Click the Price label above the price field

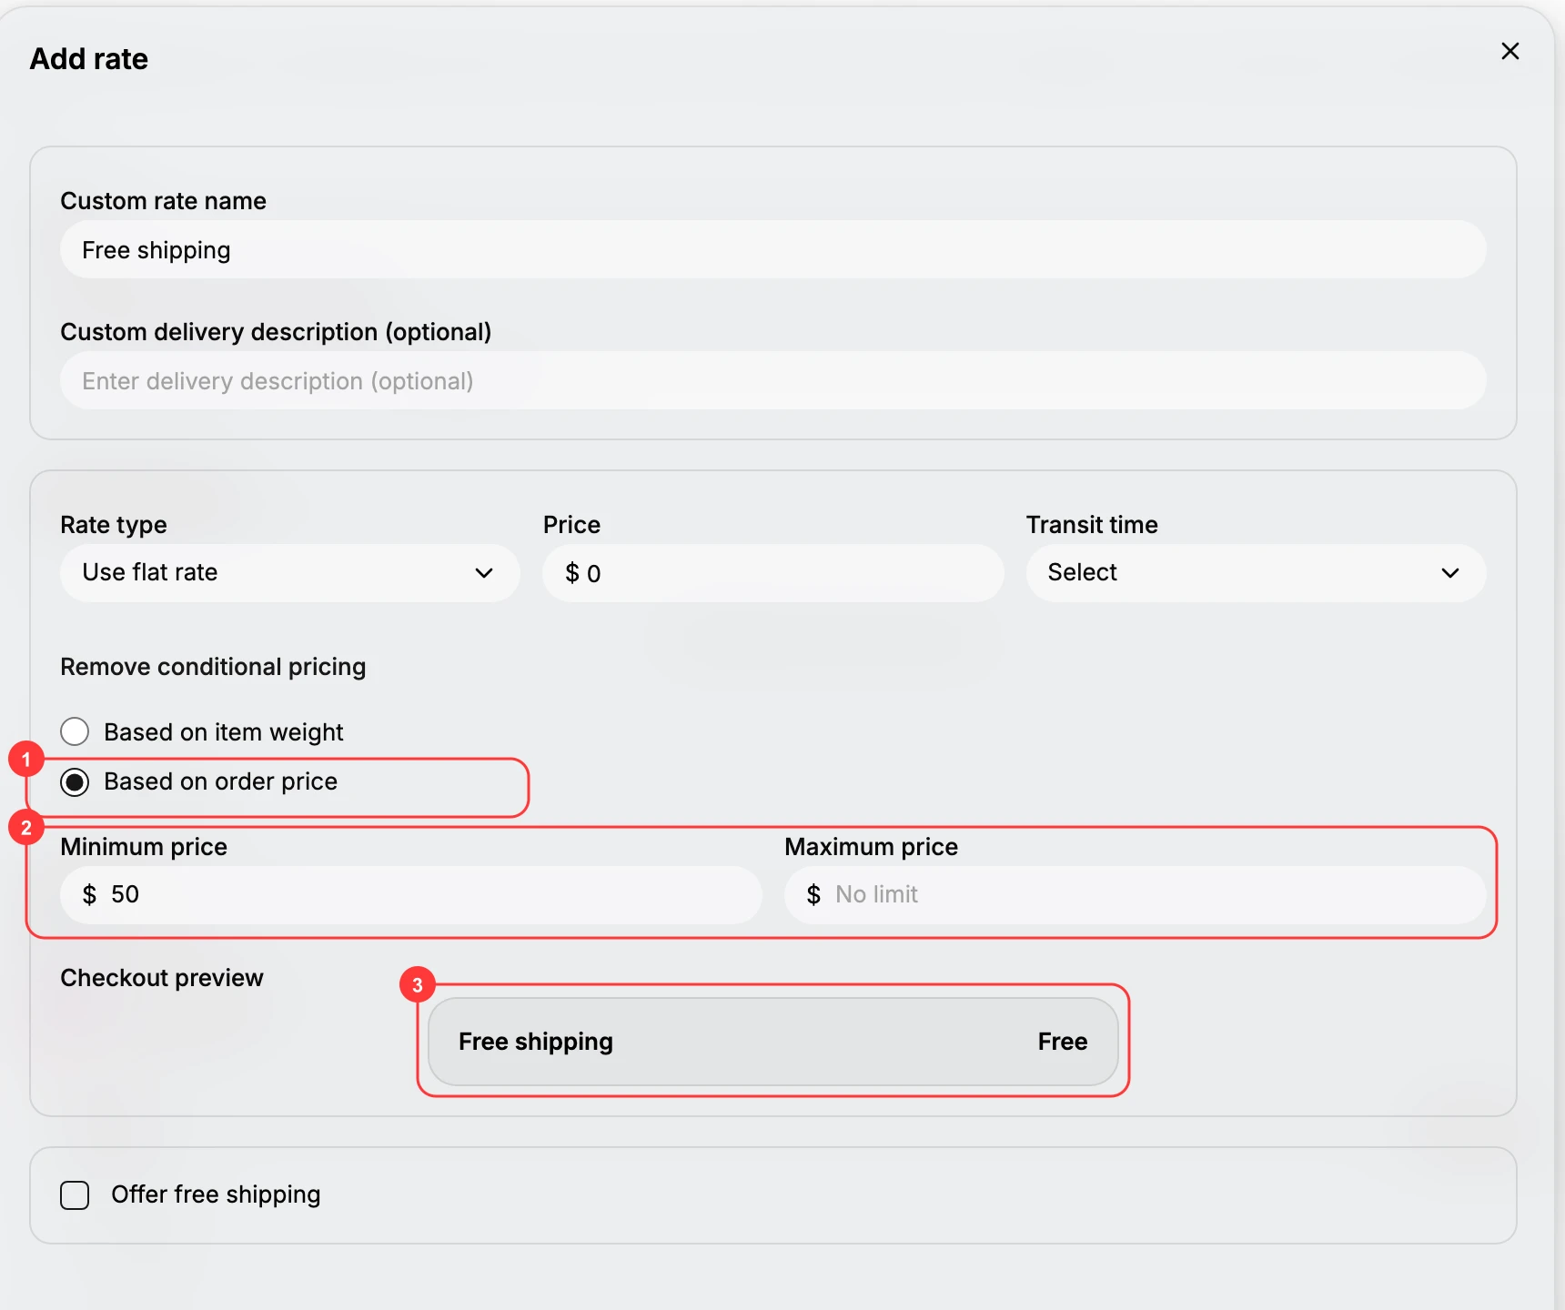coord(571,525)
